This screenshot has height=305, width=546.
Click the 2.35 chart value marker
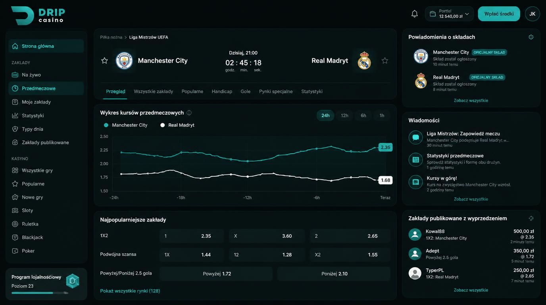click(x=385, y=147)
